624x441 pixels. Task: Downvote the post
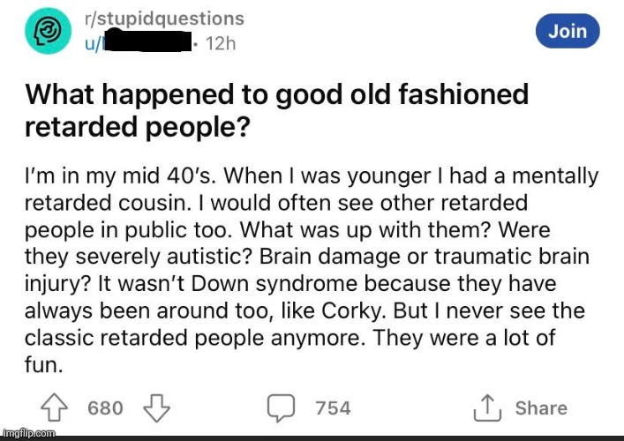coord(156,408)
